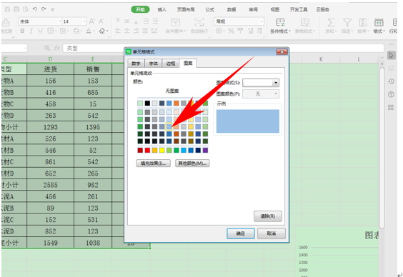Click the history clock icon in right sidebar

[x=391, y=81]
